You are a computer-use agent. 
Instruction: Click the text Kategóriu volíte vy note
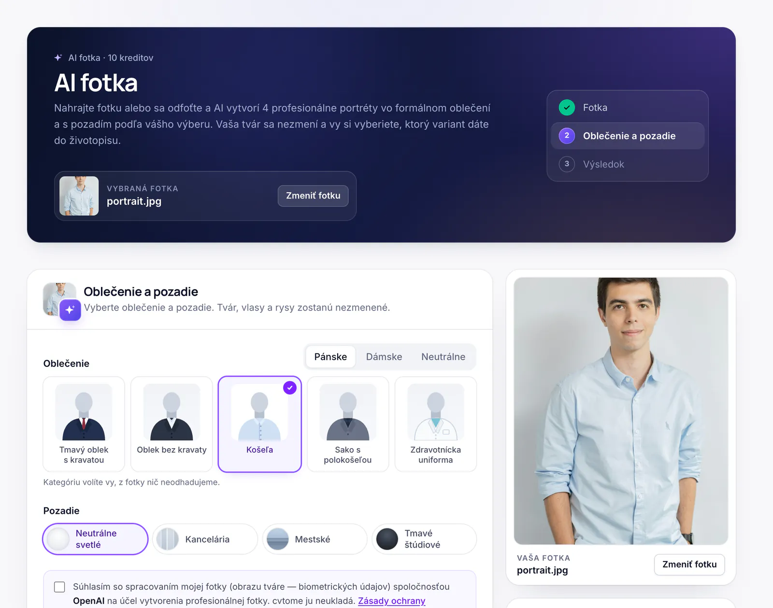(131, 482)
